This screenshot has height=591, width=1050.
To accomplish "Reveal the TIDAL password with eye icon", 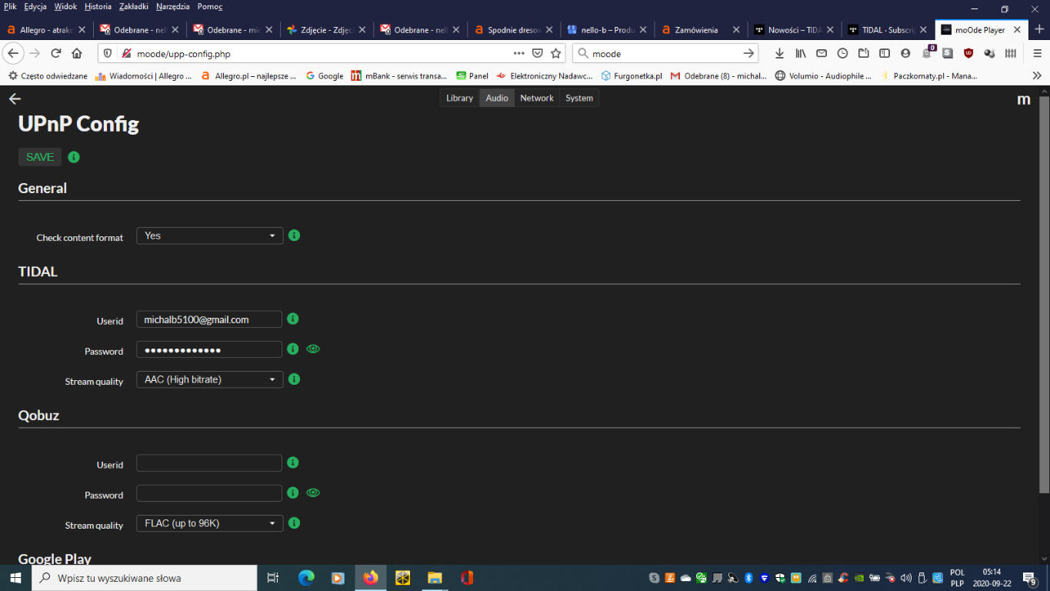I will (x=313, y=349).
